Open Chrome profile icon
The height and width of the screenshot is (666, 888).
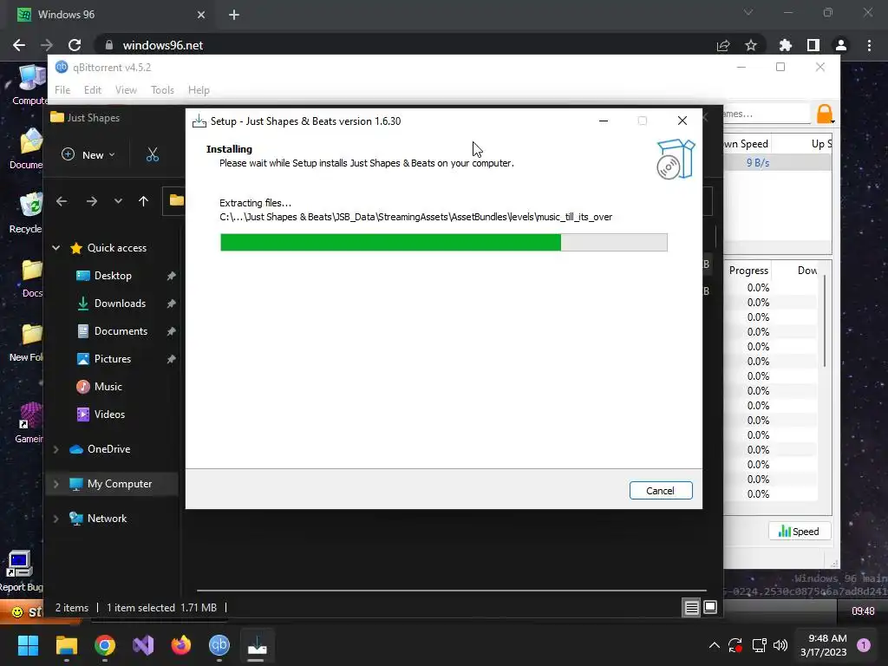click(841, 45)
